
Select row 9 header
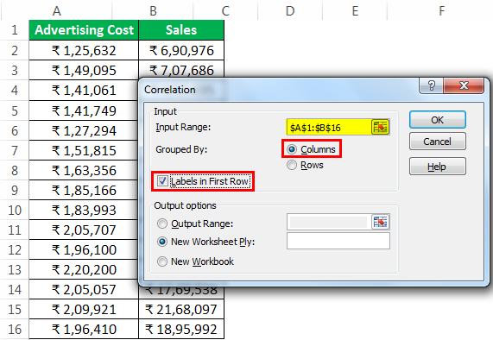(14, 190)
